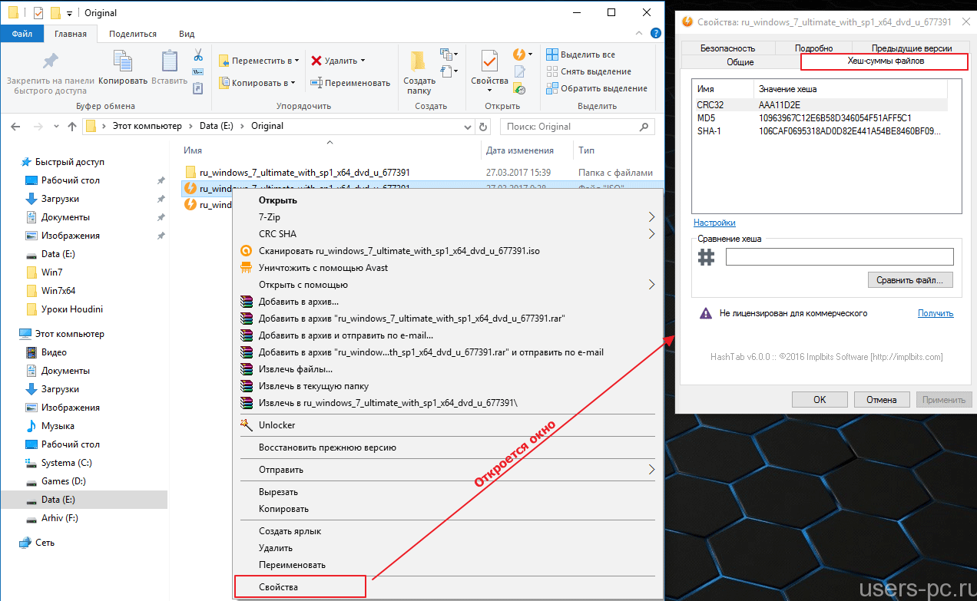
Task: Go up one folder level arrow
Action: tap(72, 126)
